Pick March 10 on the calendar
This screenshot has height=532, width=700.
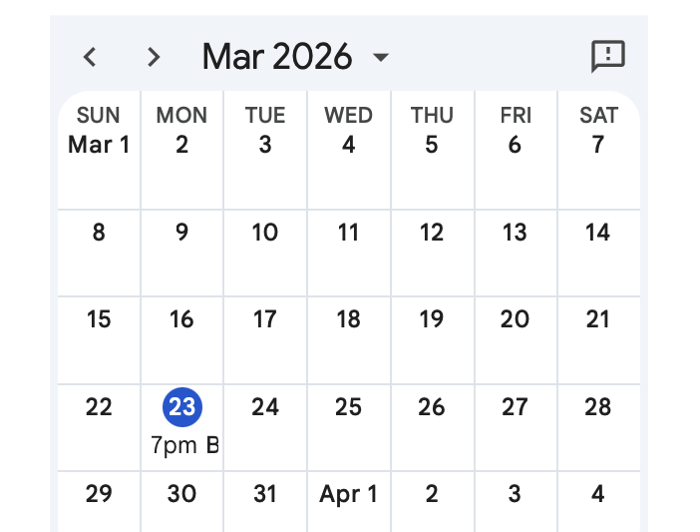pyautogui.click(x=264, y=233)
